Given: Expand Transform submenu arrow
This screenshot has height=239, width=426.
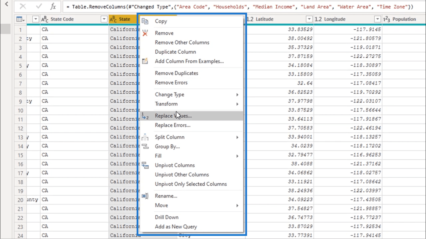Looking at the screenshot, I should [x=237, y=104].
